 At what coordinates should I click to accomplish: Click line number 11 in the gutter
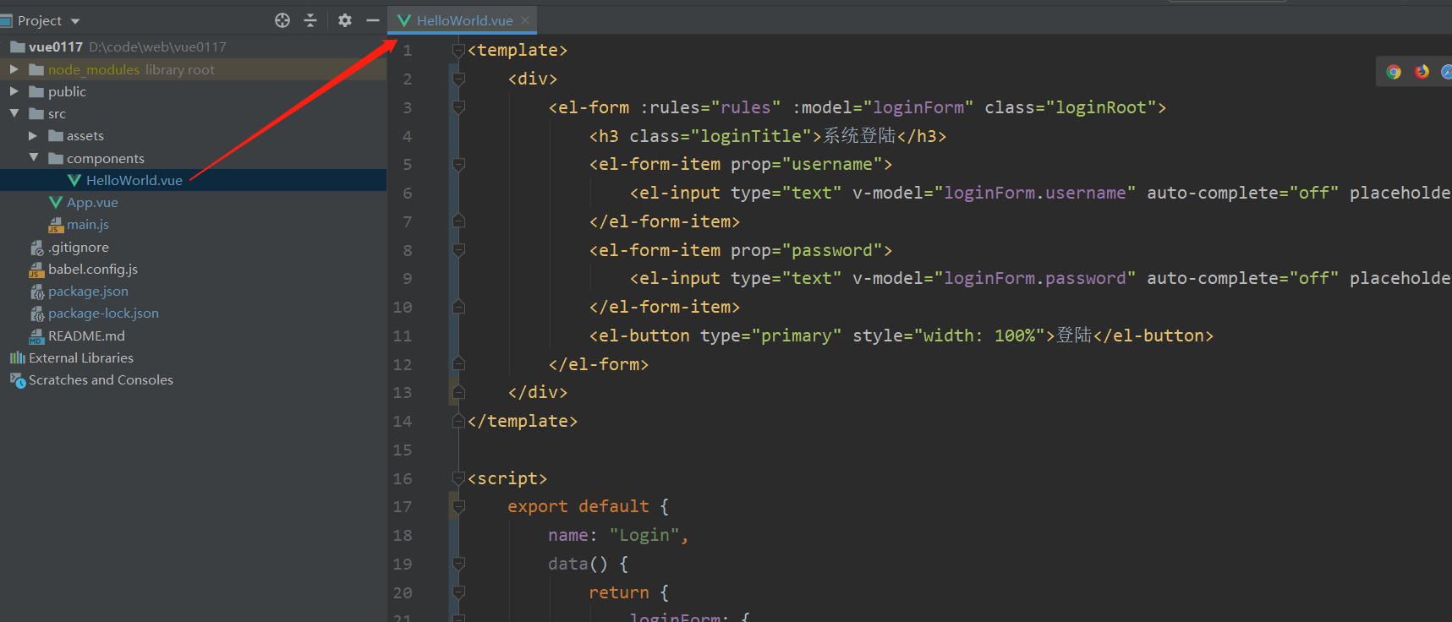coord(403,336)
